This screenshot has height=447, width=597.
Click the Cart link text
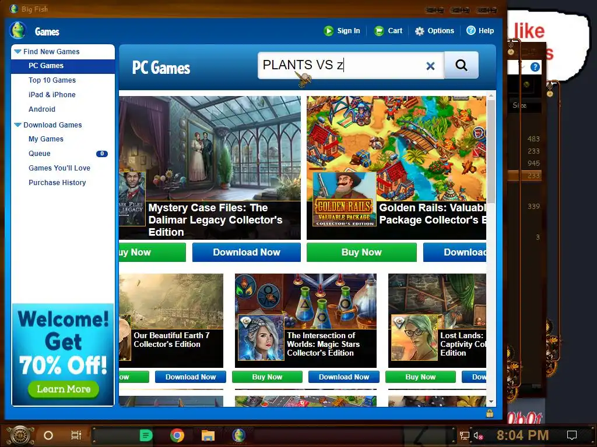(395, 31)
